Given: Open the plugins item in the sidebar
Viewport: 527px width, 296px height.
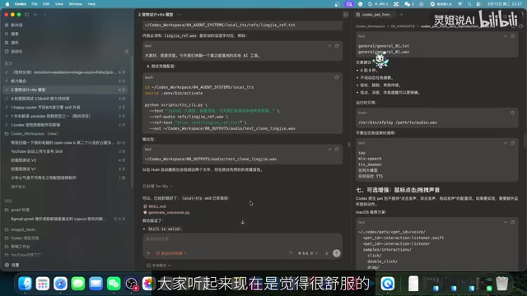Looking at the screenshot, I should click(12, 43).
